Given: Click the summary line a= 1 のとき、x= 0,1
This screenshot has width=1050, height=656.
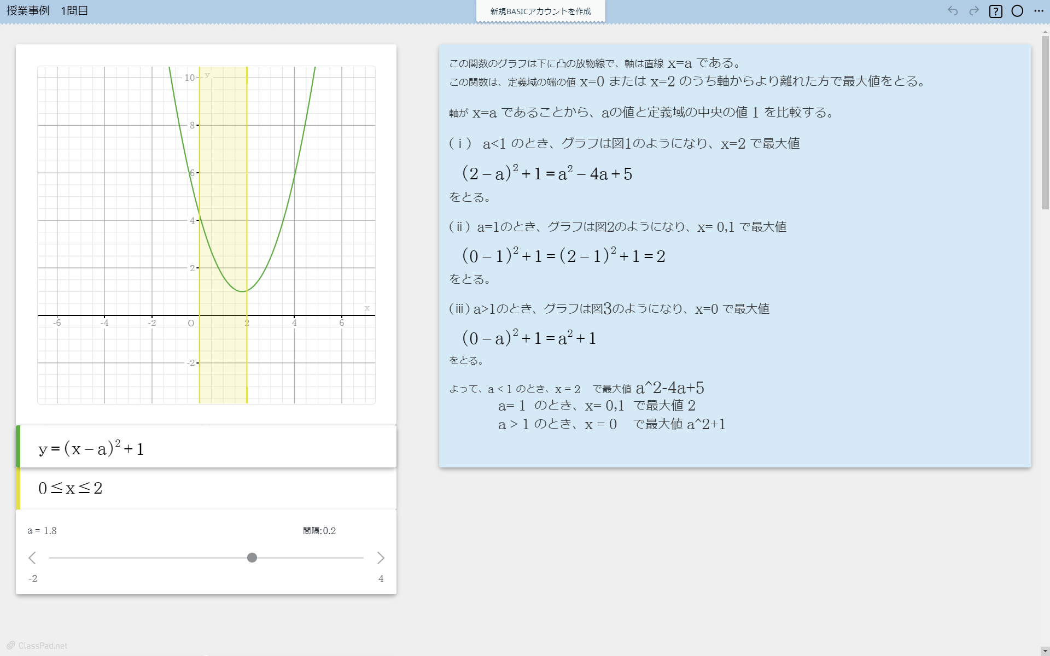Looking at the screenshot, I should (597, 406).
